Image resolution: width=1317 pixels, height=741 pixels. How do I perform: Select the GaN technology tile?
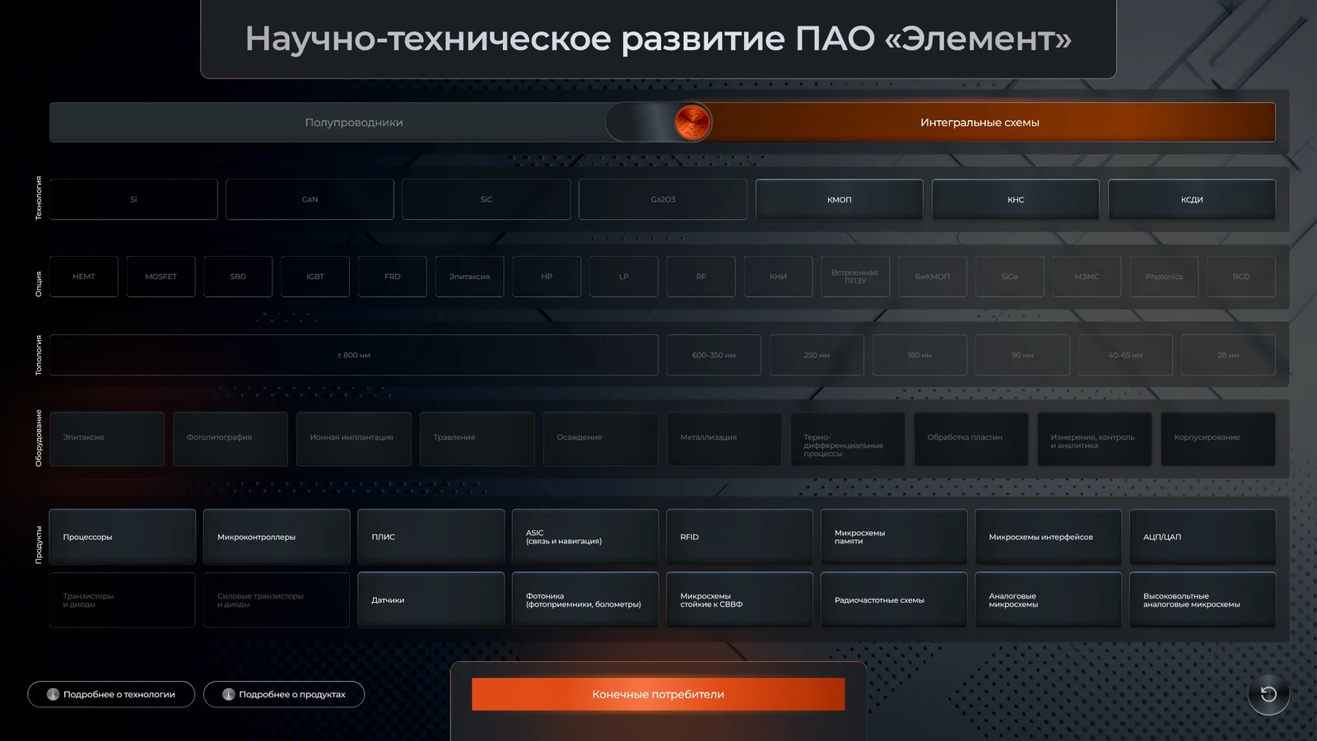[309, 199]
